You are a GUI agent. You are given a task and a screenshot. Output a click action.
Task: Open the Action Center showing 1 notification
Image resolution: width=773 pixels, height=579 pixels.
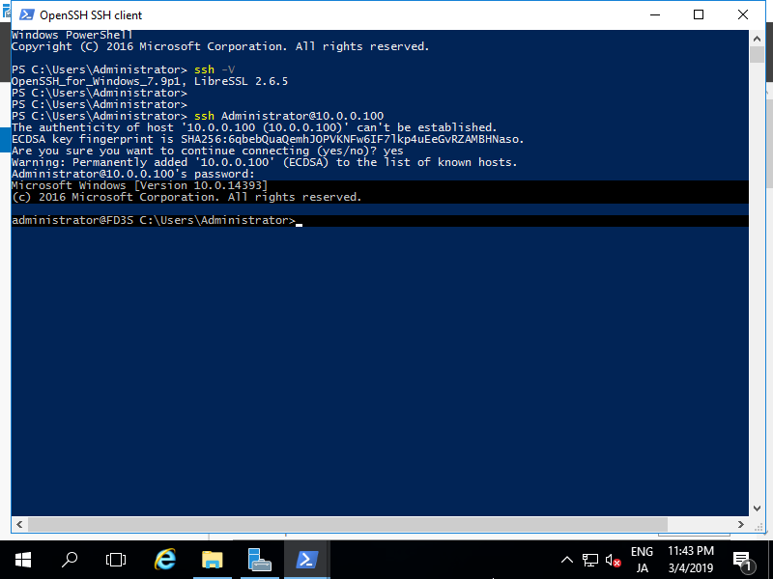tap(743, 560)
